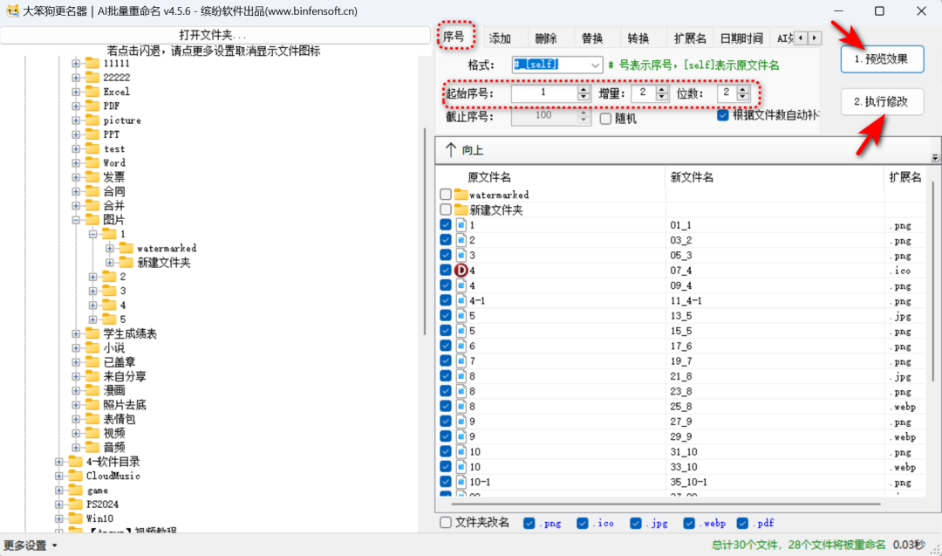Switch to the 日期时间 tab
The height and width of the screenshot is (556, 942).
pos(742,38)
